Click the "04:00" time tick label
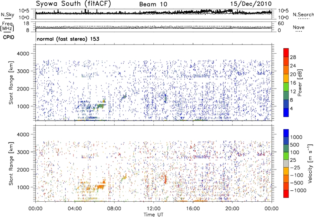Screen dimensions: 314x217 coord(75,209)
